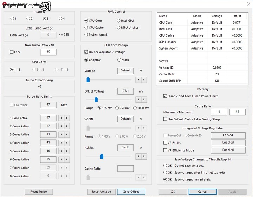This screenshot has height=197, width=253.
Task: Select Intel GPU in FIVR Control
Action: (118, 21)
